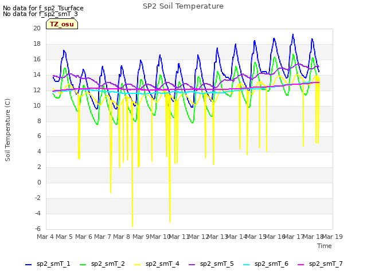Click the cyan sp2_smT_6 legend color marker

click(x=247, y=265)
